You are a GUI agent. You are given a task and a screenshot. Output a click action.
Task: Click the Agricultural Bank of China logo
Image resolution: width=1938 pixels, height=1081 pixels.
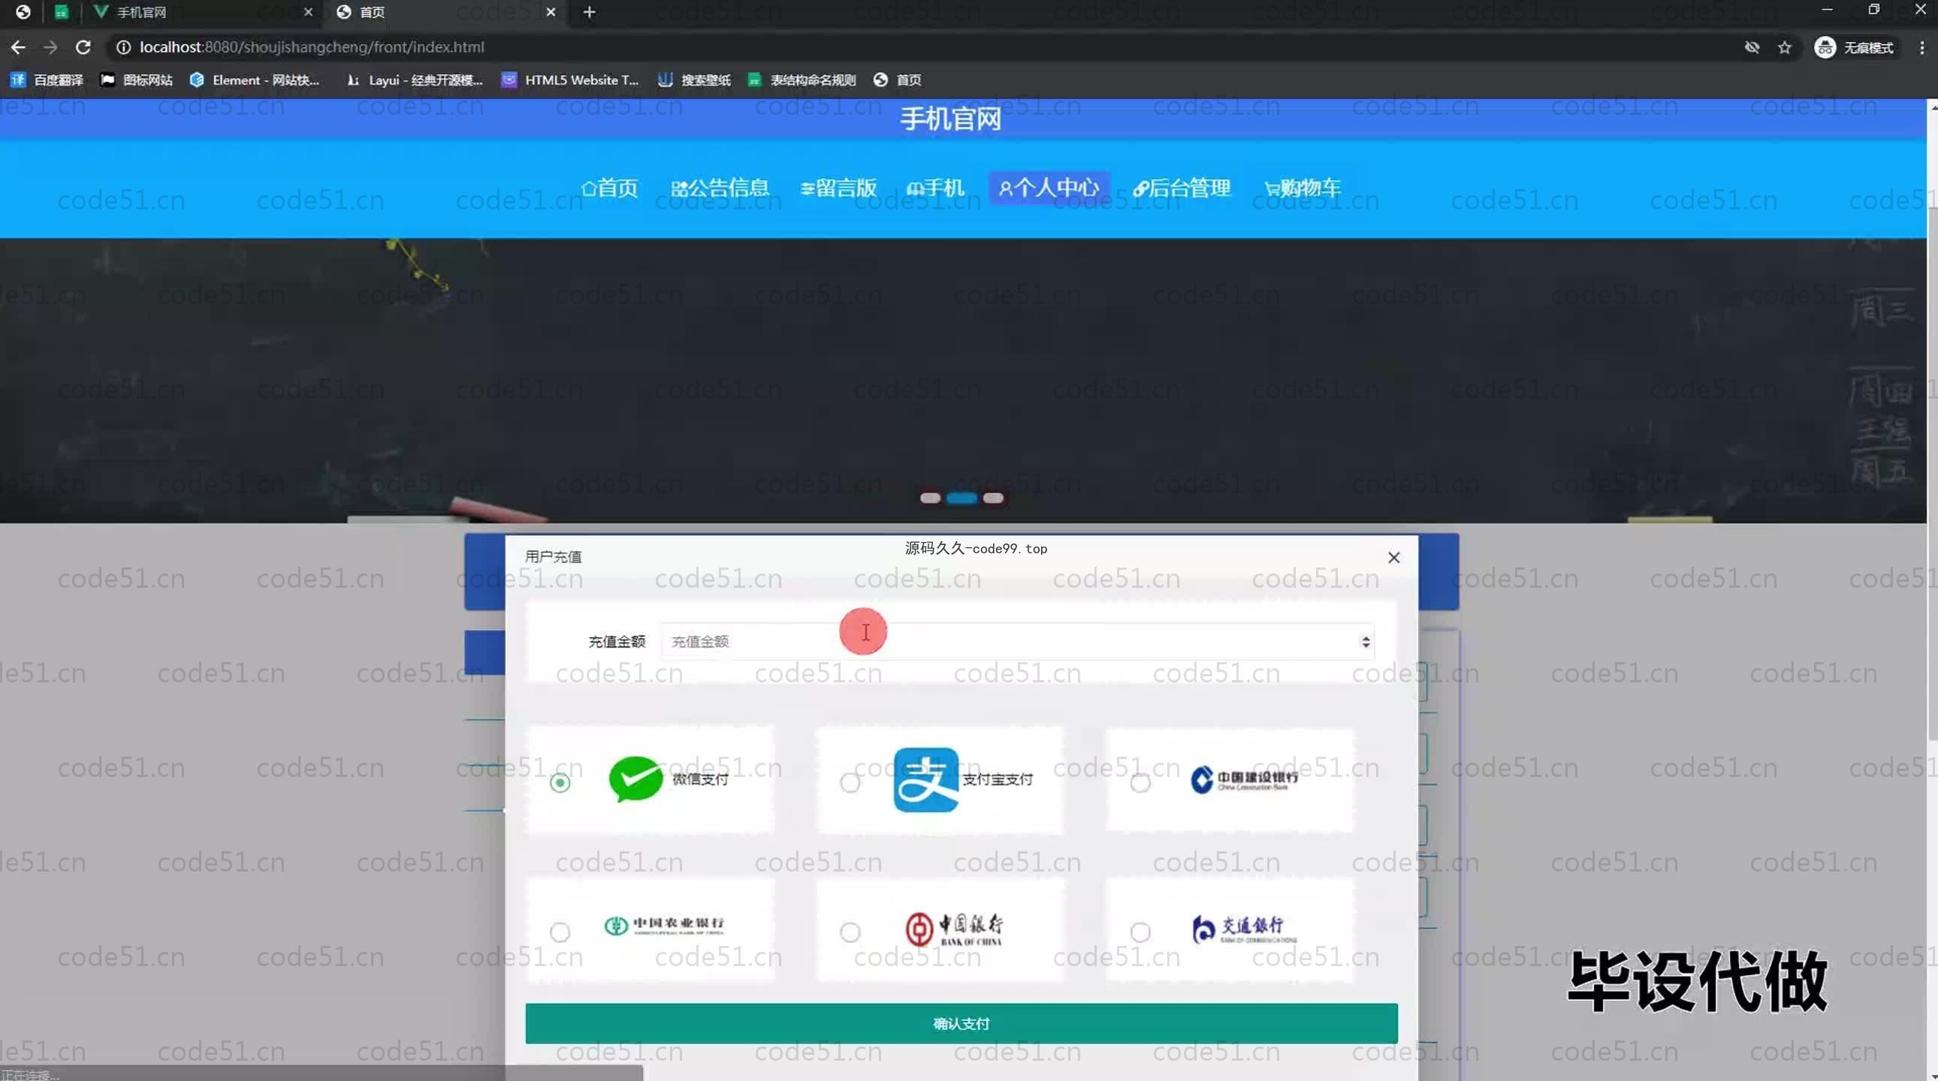pyautogui.click(x=664, y=926)
